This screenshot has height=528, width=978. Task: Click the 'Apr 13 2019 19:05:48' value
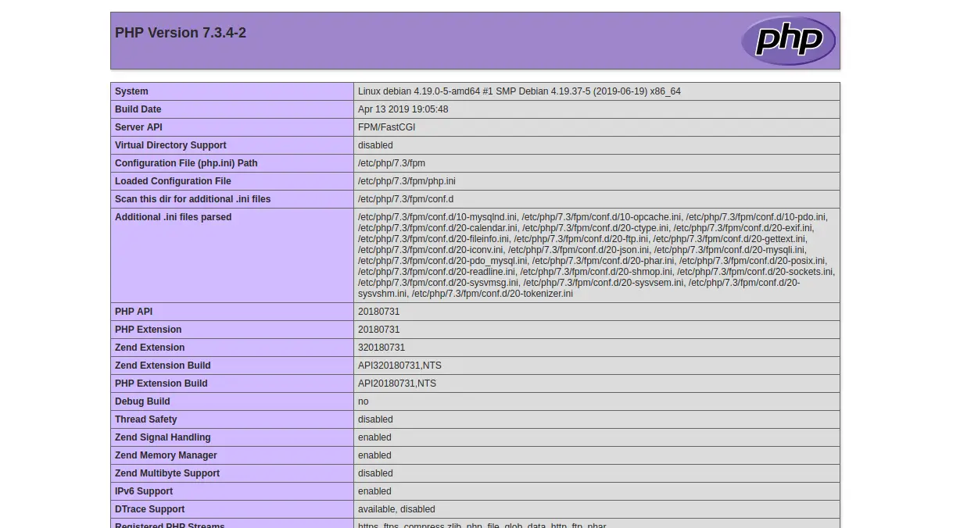[403, 109]
